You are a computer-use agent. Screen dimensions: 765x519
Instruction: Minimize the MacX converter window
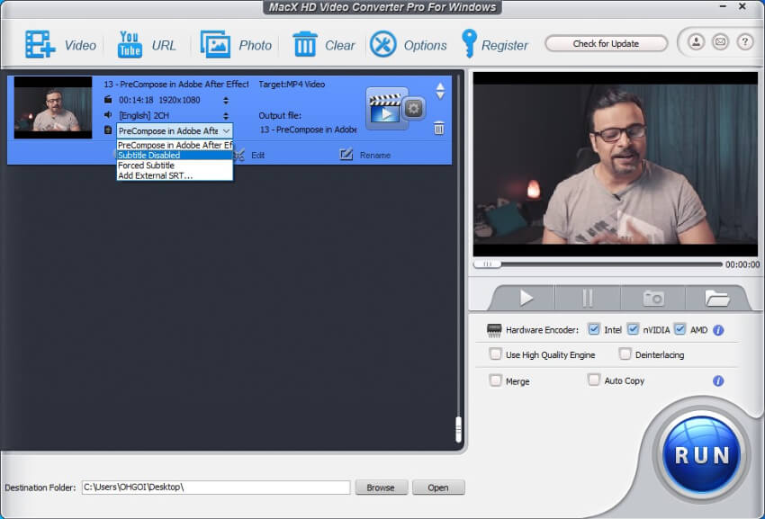tap(723, 7)
